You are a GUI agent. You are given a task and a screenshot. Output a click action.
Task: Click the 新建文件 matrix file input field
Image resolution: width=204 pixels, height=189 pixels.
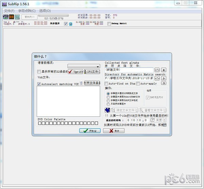(x=129, y=70)
